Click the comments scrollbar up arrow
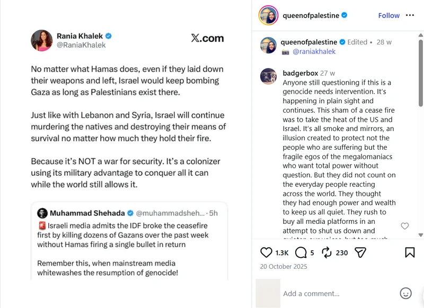This screenshot has width=424, height=308. pyautogui.click(x=420, y=35)
